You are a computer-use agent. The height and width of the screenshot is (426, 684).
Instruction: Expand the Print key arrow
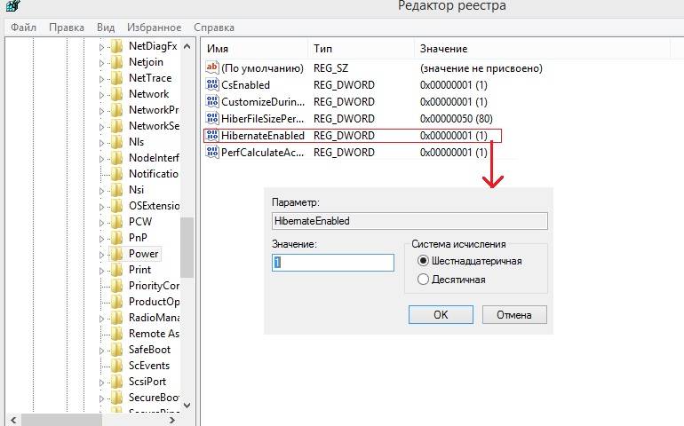pos(102,270)
